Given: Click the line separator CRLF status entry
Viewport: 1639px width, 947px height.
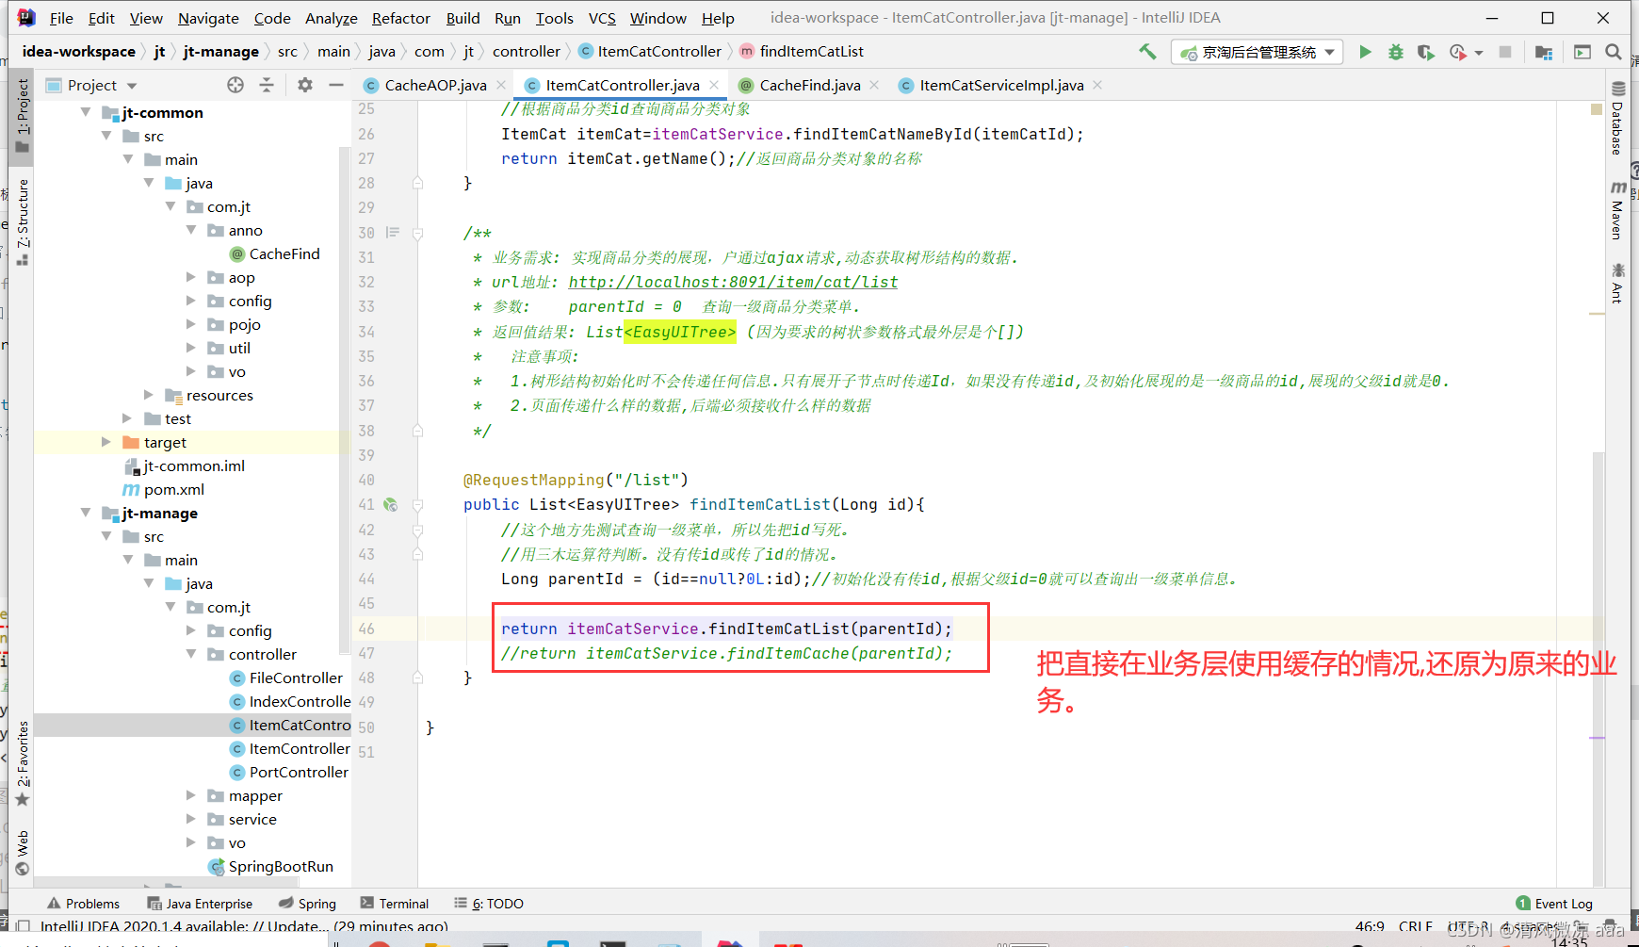Looking at the screenshot, I should pyautogui.click(x=1416, y=927).
